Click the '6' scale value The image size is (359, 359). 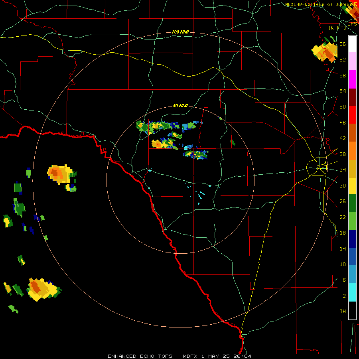coord(344,280)
